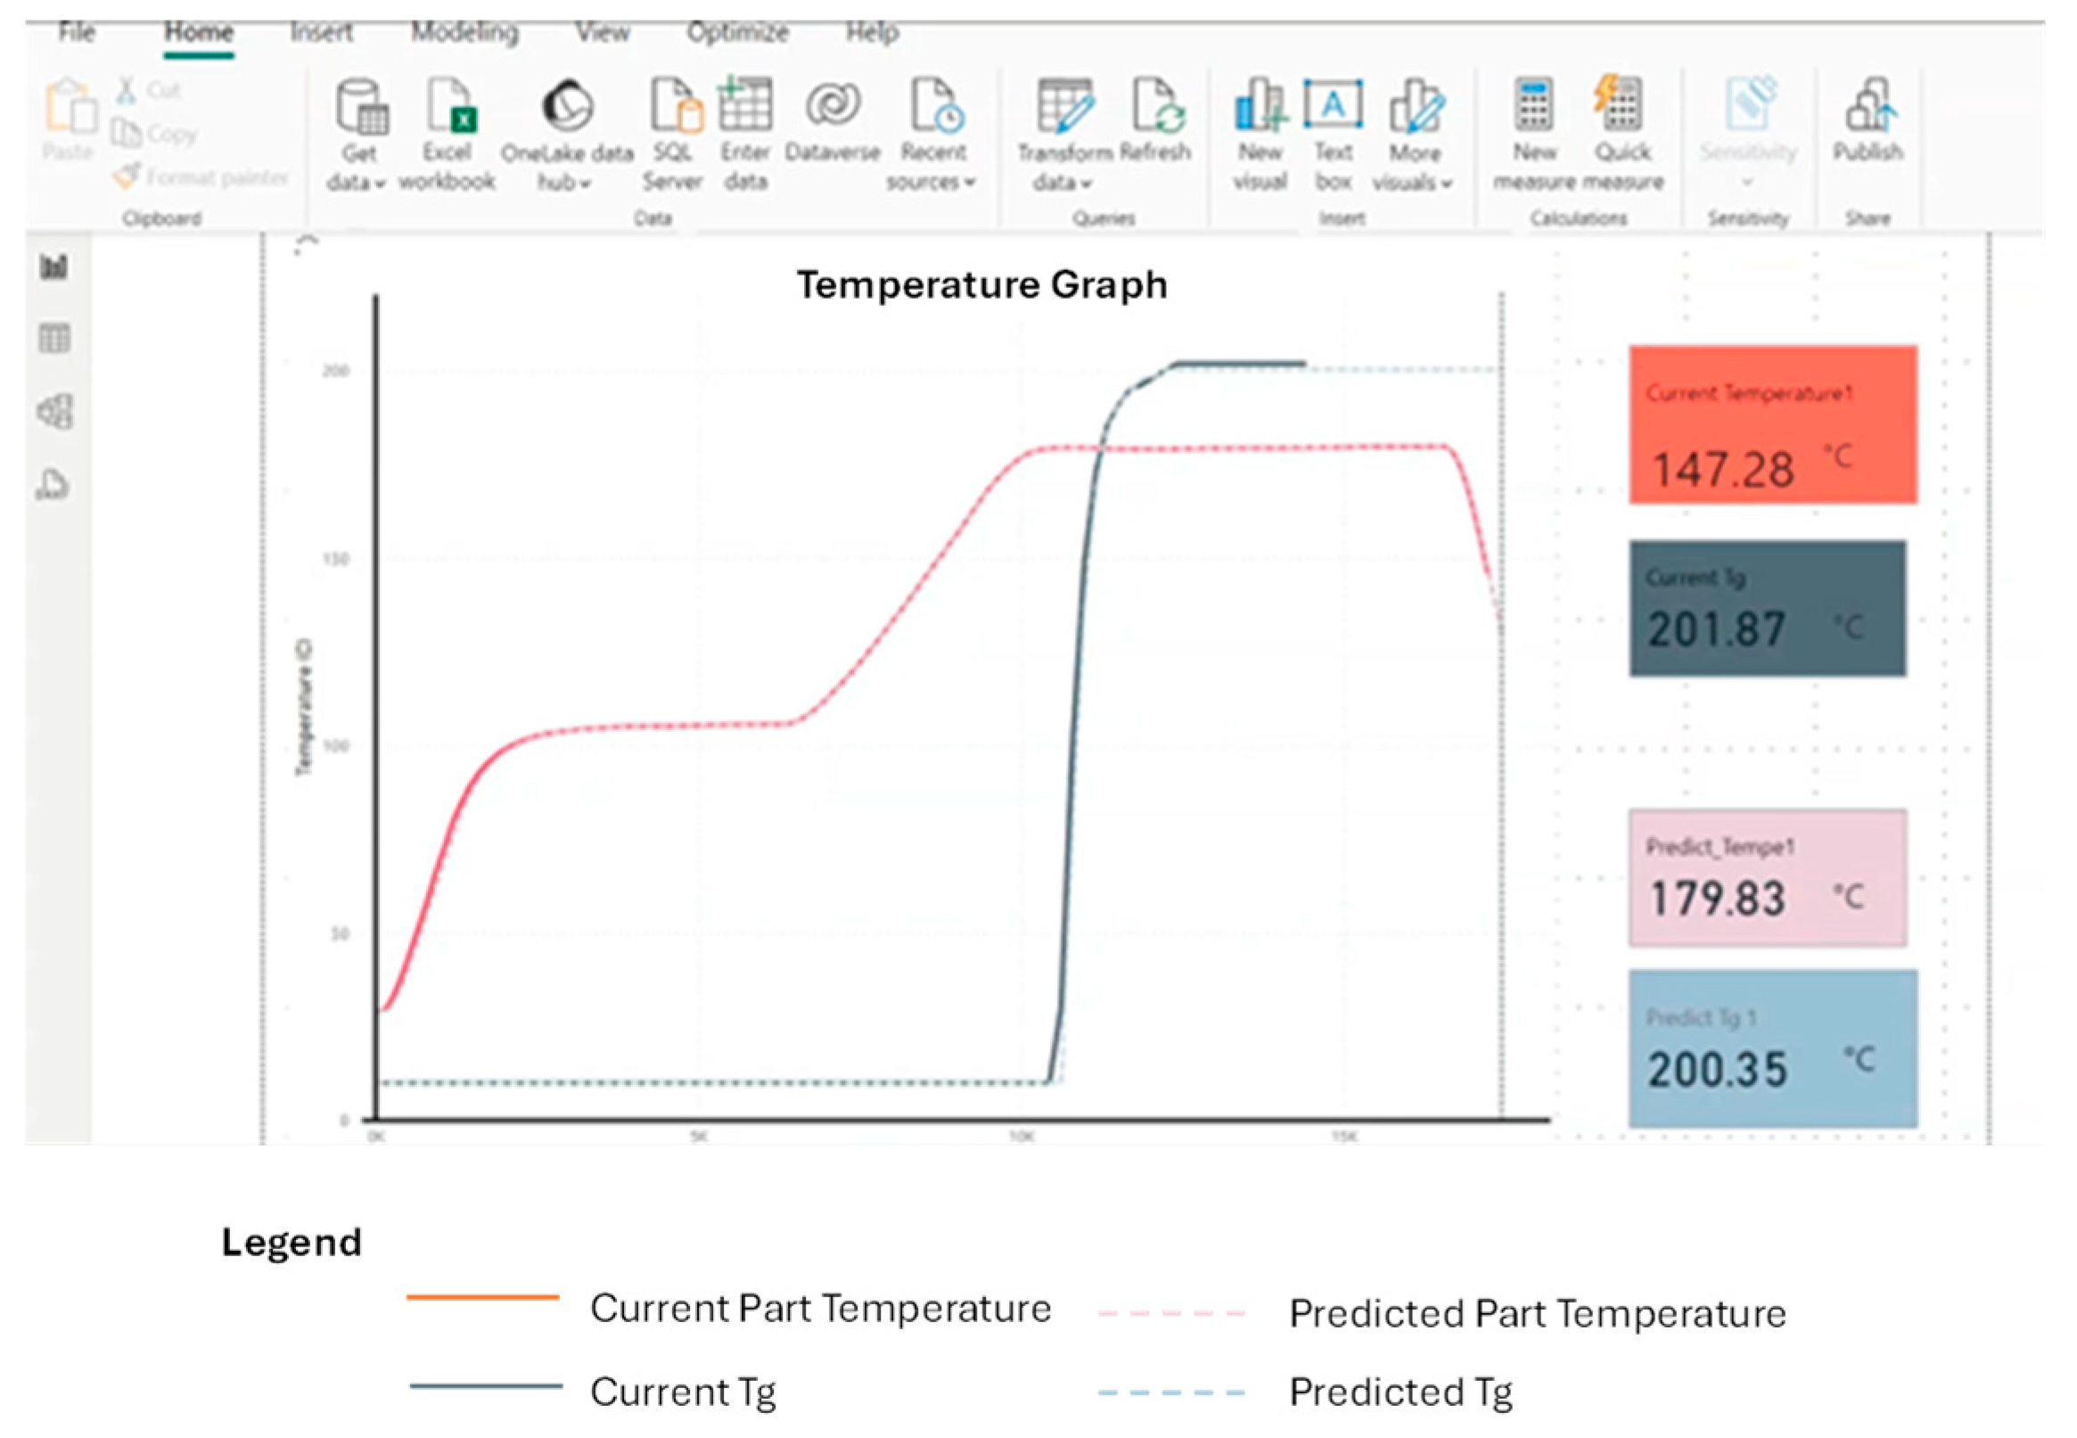Open the Insert ribbon tab
The width and height of the screenshot is (2077, 1438).
[x=321, y=32]
